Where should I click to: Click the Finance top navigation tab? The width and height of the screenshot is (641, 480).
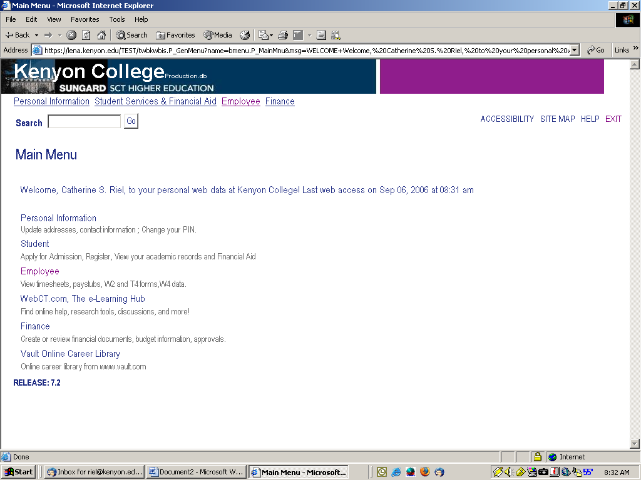pyautogui.click(x=280, y=101)
